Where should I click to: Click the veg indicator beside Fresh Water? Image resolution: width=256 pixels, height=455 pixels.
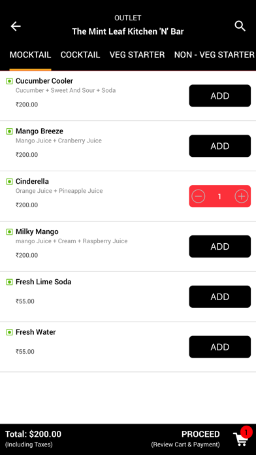point(9,332)
